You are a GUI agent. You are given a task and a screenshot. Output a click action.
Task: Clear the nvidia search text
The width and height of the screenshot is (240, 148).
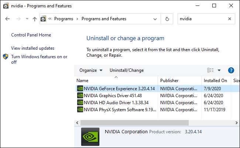(230, 19)
